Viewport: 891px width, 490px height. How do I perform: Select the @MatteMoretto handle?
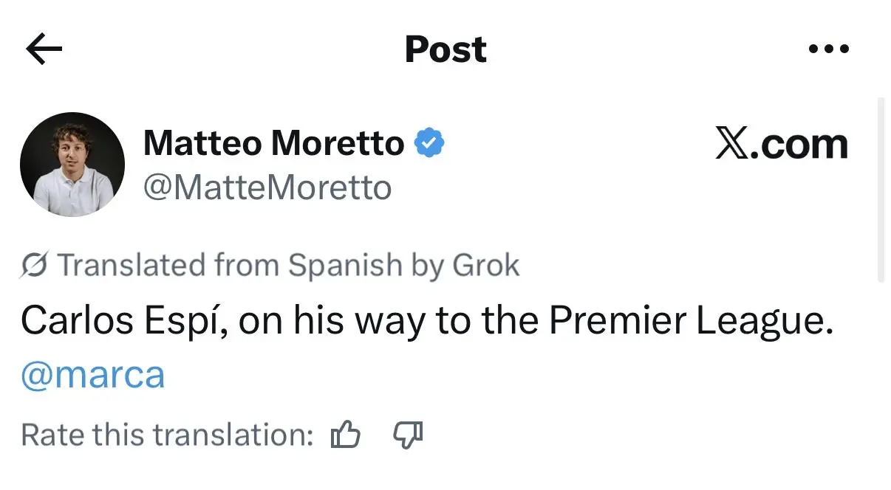click(x=267, y=188)
